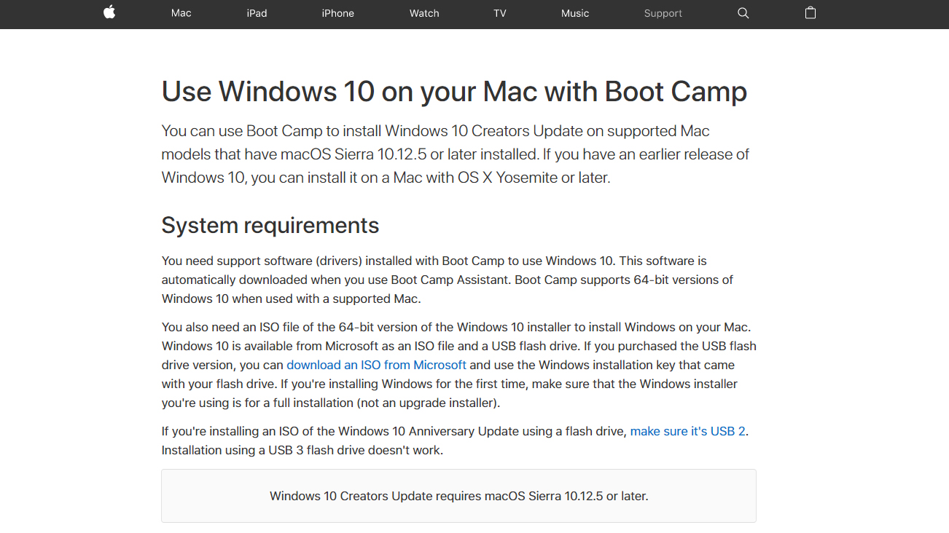The height and width of the screenshot is (533, 949).
Task: Open the Mac menu item
Action: coord(181,13)
